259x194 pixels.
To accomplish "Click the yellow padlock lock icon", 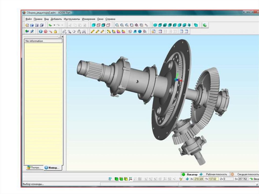I will 55,32.
